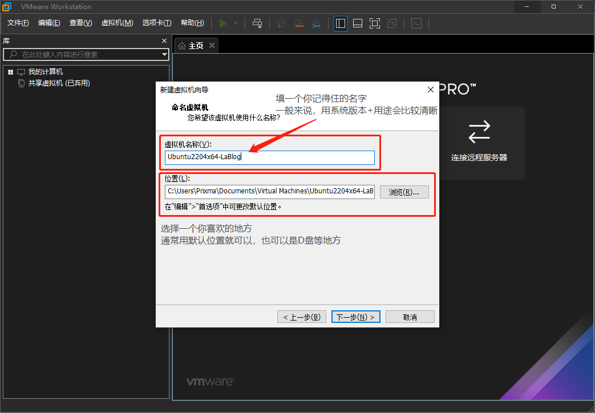Toggle the library sidebar view icon
This screenshot has width=595, height=413.
pyautogui.click(x=341, y=23)
